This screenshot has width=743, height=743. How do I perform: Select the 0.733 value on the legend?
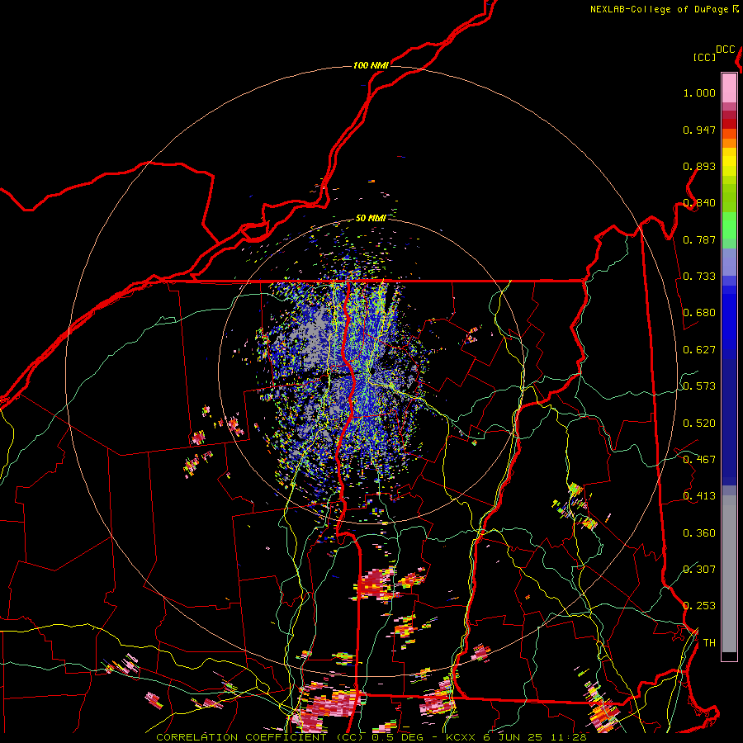coord(699,277)
